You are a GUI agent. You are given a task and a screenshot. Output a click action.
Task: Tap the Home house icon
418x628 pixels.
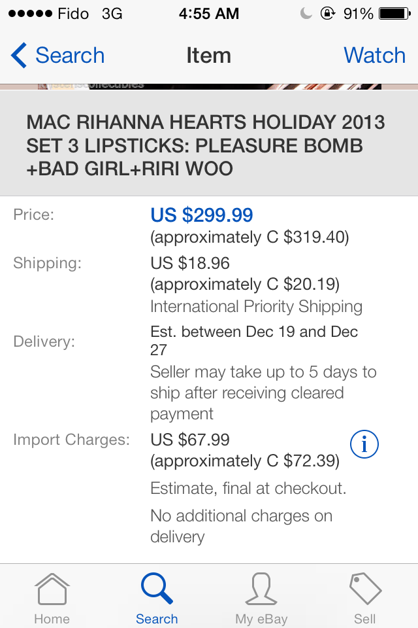[52, 589]
